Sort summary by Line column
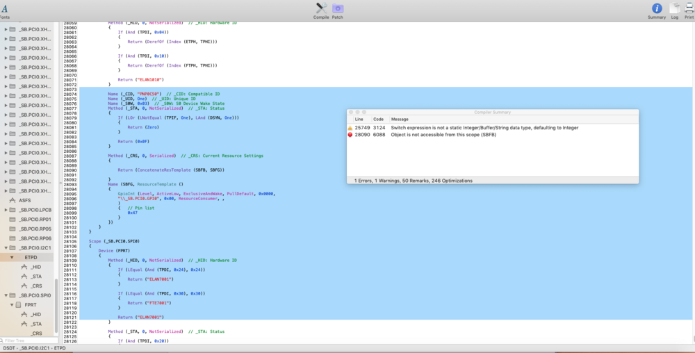This screenshot has width=695, height=353. 359,119
